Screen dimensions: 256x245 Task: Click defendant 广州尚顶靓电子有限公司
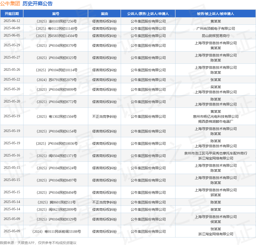[216, 28]
